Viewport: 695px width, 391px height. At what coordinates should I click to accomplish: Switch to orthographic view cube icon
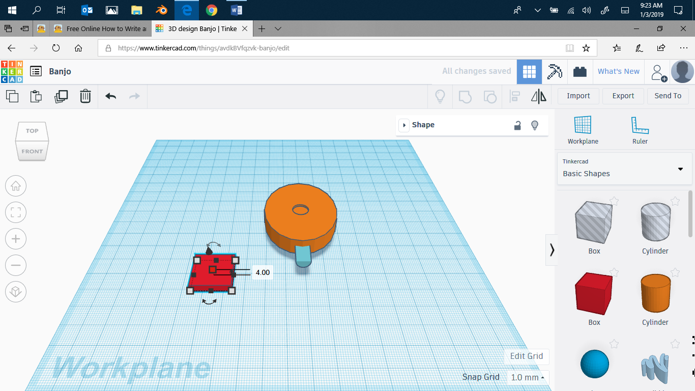16,292
